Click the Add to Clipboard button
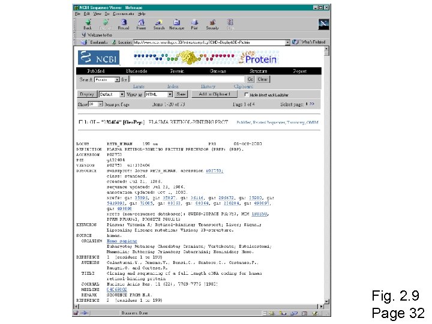Image resolution: width=432 pixels, height=324 pixels. click(214, 94)
